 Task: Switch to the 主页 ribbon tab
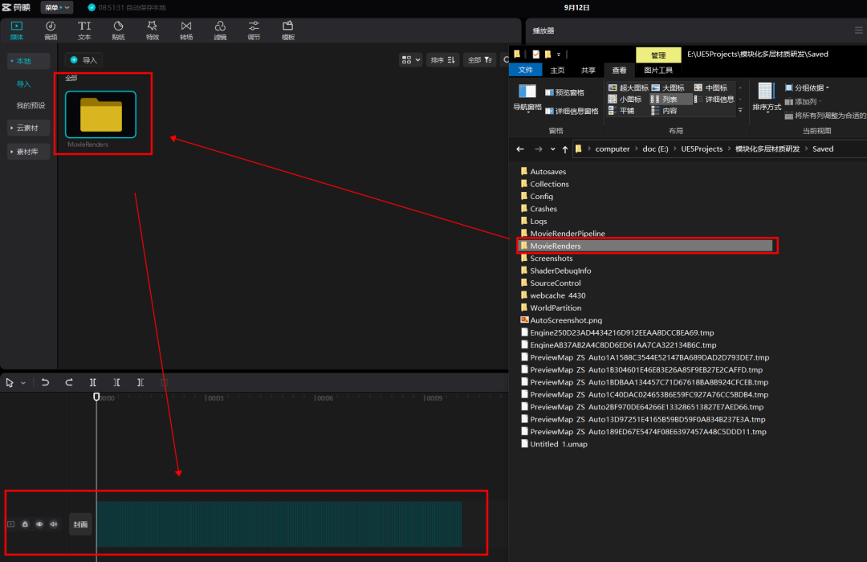click(x=557, y=71)
